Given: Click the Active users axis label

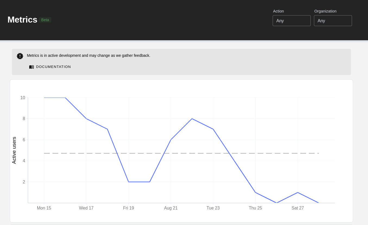Looking at the screenshot, I should pyautogui.click(x=14, y=150).
